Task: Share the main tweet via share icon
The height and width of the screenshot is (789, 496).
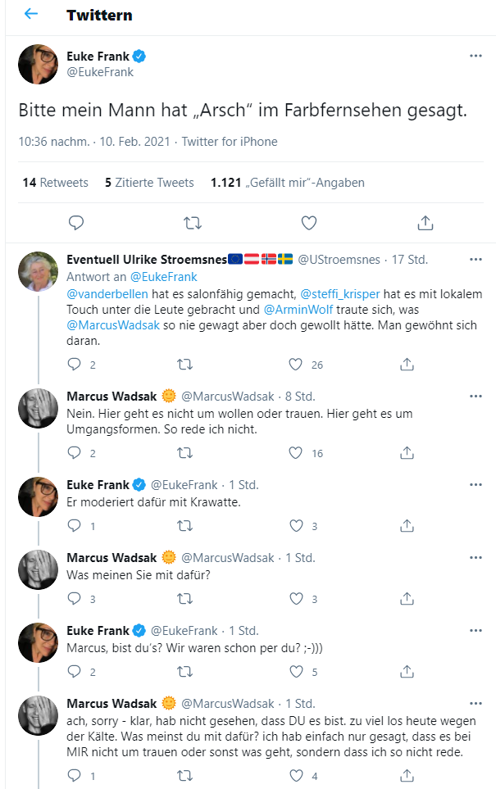Action: tap(425, 222)
